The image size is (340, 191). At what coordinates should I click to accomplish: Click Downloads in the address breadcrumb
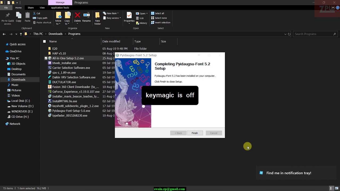(56, 34)
